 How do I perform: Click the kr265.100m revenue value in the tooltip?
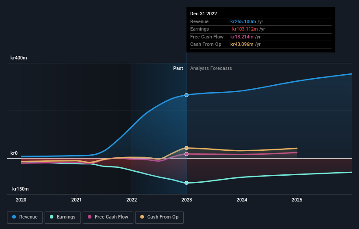tap(243, 21)
